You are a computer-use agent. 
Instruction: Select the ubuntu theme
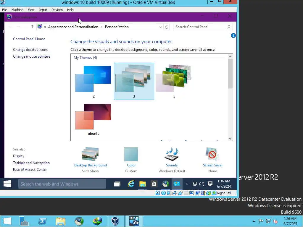[94, 119]
